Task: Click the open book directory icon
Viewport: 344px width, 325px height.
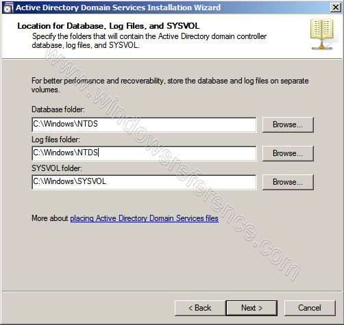Action: pyautogui.click(x=322, y=34)
